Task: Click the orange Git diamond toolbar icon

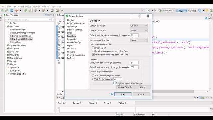Action: pos(17,11)
